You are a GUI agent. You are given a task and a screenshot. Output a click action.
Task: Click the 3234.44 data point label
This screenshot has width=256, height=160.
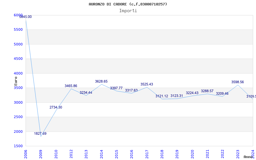tap(86, 92)
